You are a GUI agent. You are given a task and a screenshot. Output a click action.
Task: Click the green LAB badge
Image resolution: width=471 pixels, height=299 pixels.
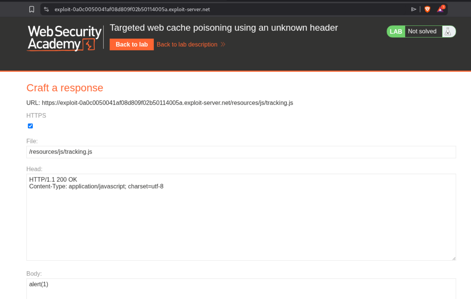pyautogui.click(x=396, y=32)
